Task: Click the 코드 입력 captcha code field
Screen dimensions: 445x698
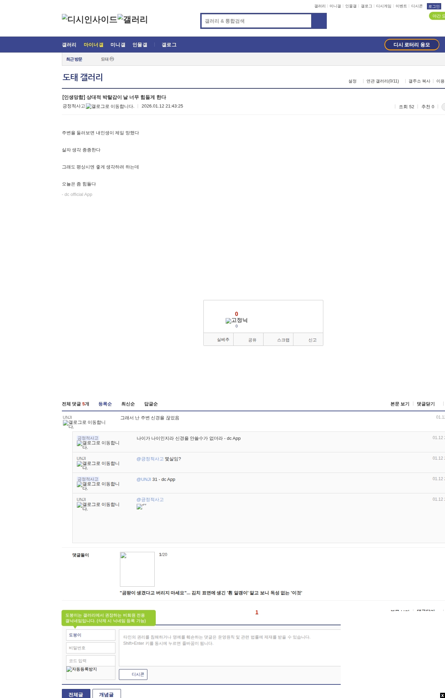Action: (91, 661)
